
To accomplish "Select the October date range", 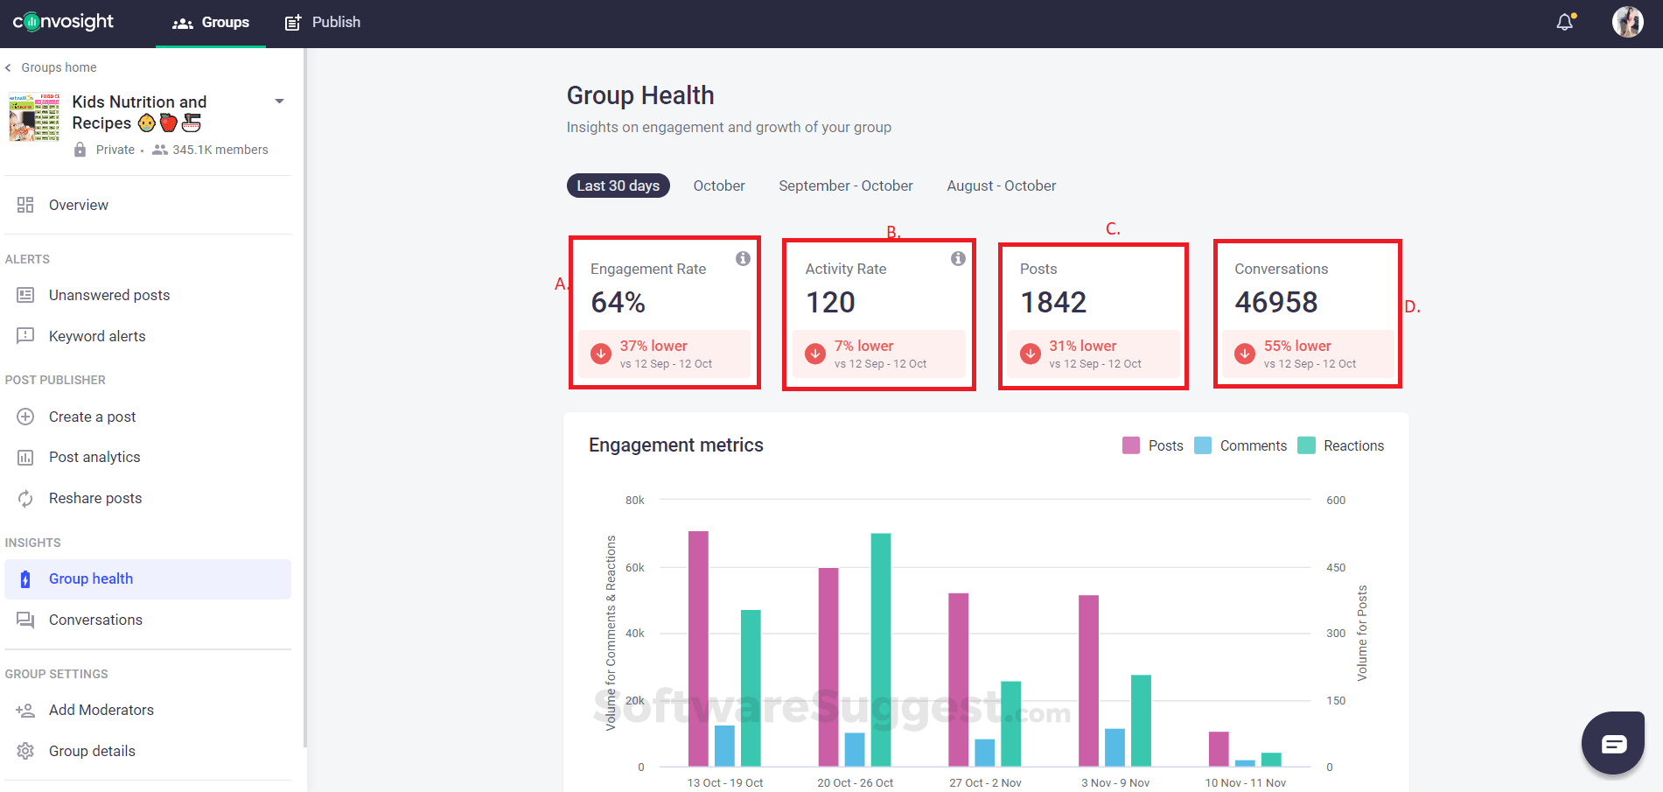I will [x=719, y=186].
